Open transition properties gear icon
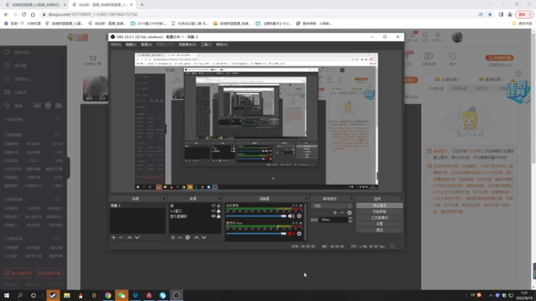 pos(349,213)
